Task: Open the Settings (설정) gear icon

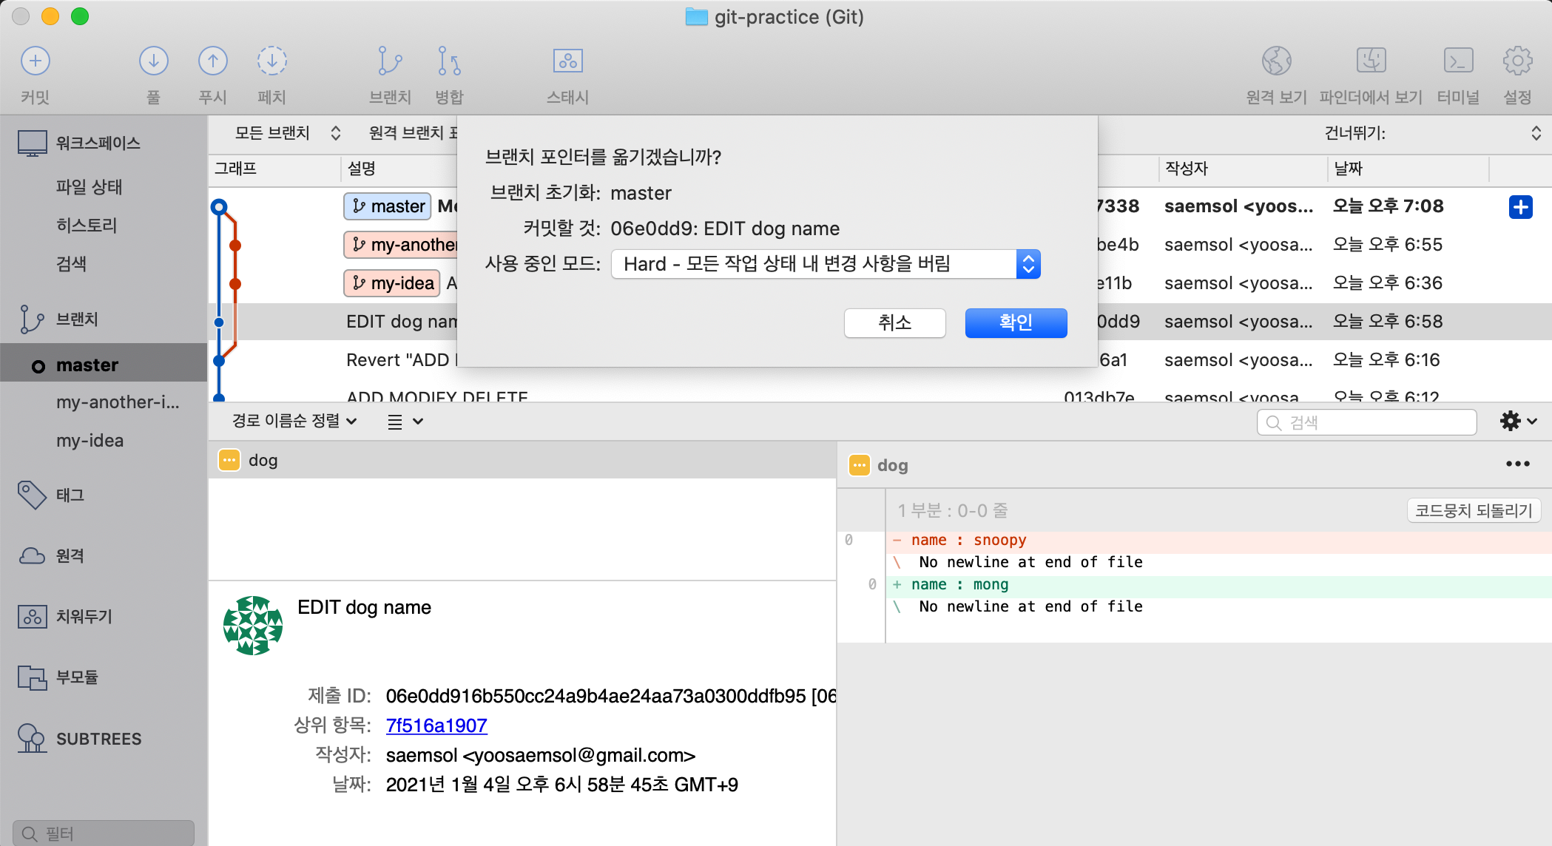Action: point(1517,61)
